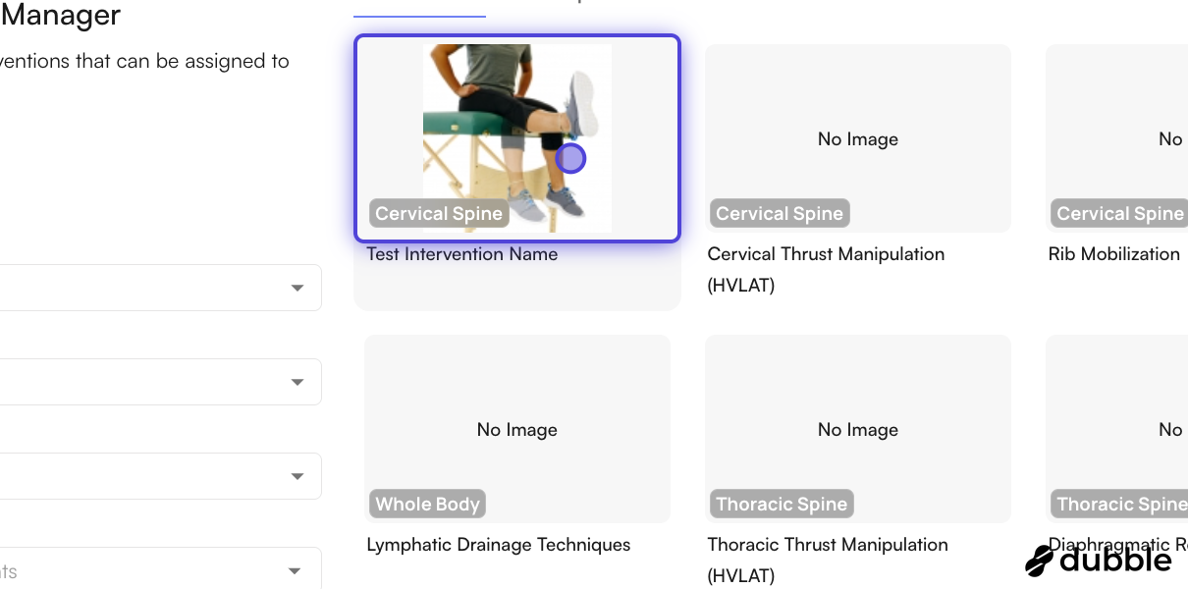This screenshot has width=1188, height=589.
Task: Click the Thoracic Thrust Manipulation (HVLAT) title
Action: (828, 561)
